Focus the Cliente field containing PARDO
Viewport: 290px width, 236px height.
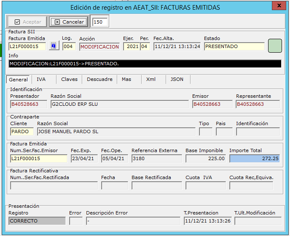(22, 131)
